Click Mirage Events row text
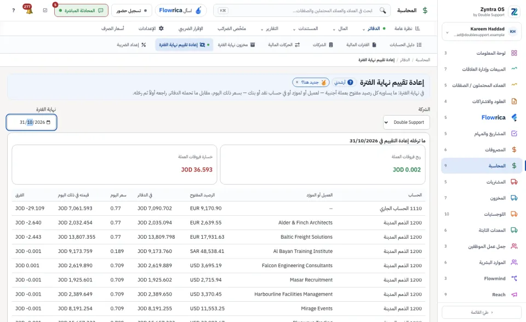Viewport: 526px width, 322px height. [x=317, y=309]
